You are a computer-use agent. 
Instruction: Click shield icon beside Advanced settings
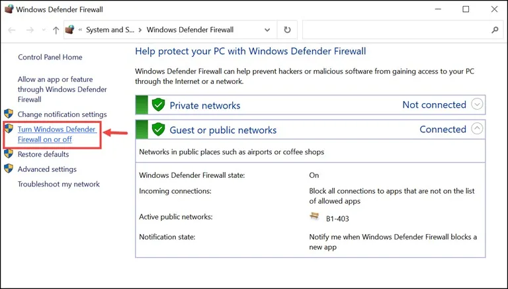9,169
